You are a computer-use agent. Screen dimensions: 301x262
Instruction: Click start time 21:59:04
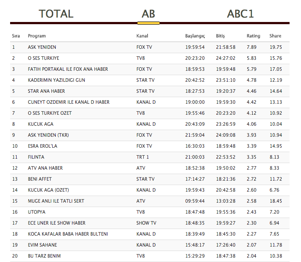pos(195,135)
